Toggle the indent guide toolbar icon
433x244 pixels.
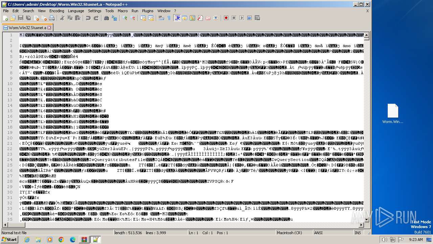177,18
